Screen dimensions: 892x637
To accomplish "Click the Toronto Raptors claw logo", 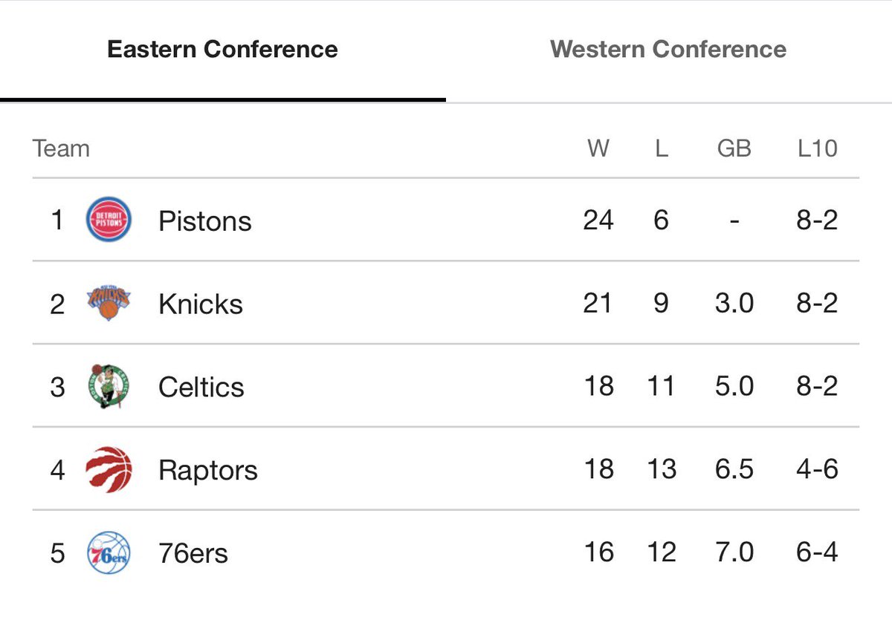I will 109,469.
